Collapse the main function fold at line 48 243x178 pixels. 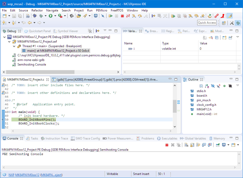pos(10,112)
